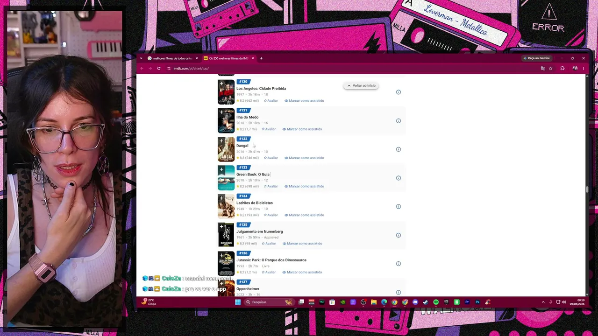598x336 pixels.
Task: Launch File Explorer from the taskbar
Action: 374,302
